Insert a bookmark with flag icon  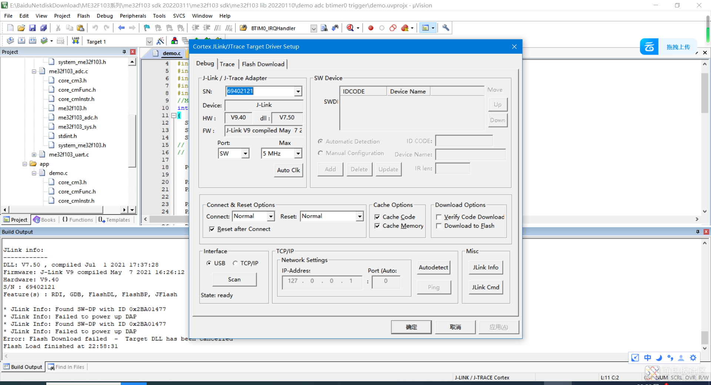[x=147, y=28]
